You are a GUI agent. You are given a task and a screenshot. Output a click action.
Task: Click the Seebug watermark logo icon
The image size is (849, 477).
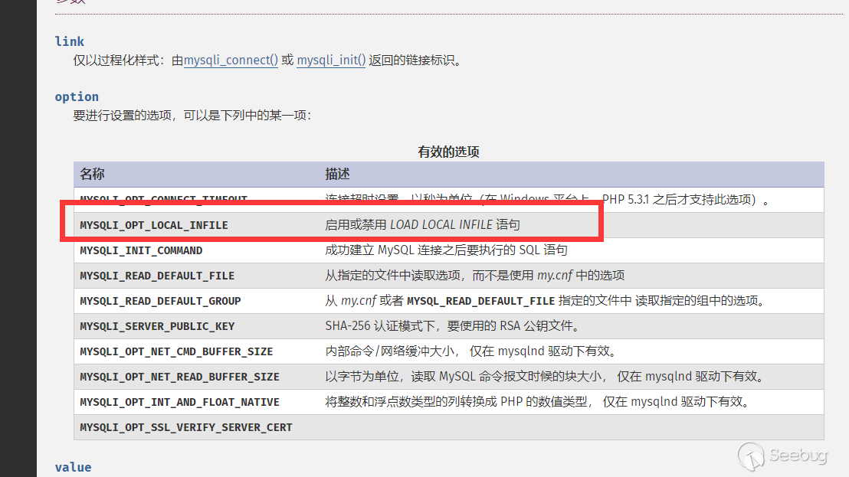[751, 456]
